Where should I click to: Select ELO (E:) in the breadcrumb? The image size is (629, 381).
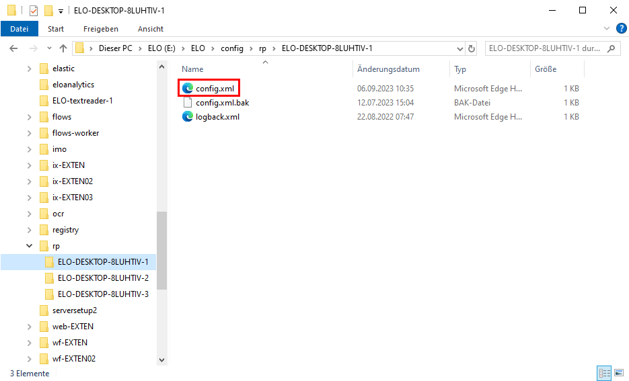pos(161,48)
